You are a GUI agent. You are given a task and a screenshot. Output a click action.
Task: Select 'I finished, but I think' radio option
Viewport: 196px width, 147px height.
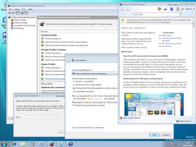click(74, 88)
